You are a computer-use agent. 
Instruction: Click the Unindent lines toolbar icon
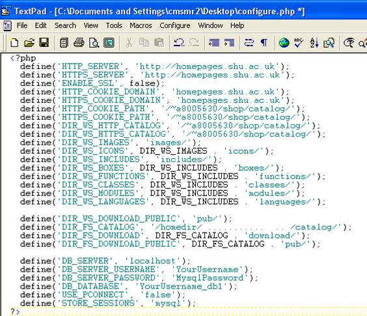pos(214,43)
